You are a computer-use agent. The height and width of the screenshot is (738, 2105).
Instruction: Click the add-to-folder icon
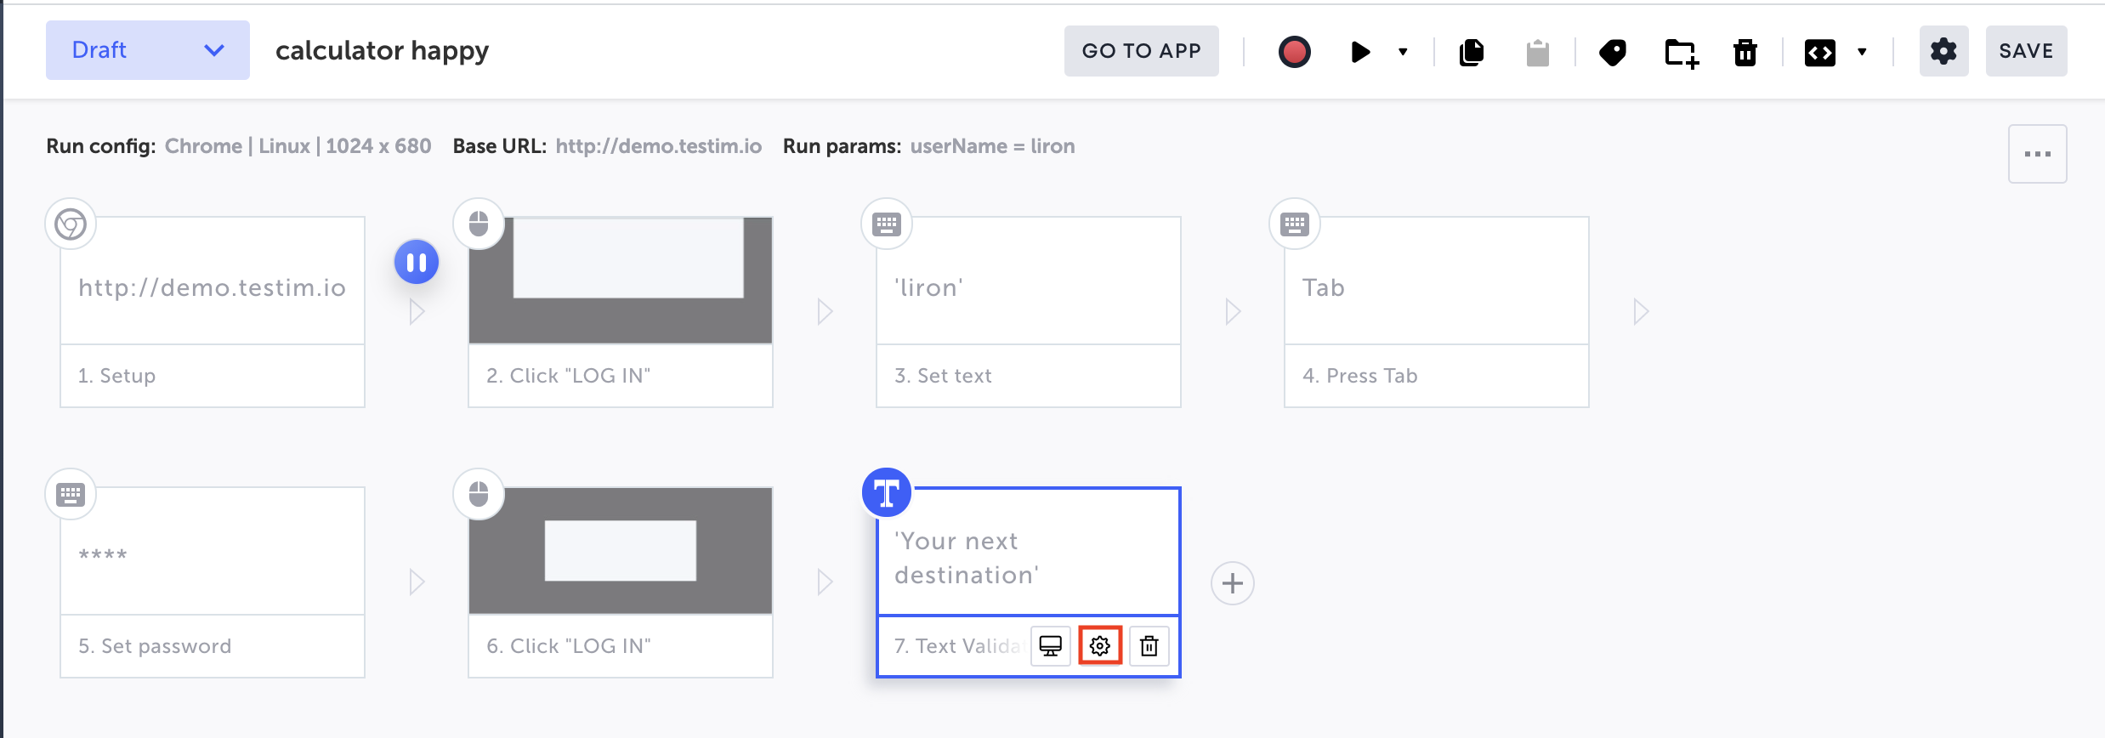click(x=1681, y=53)
